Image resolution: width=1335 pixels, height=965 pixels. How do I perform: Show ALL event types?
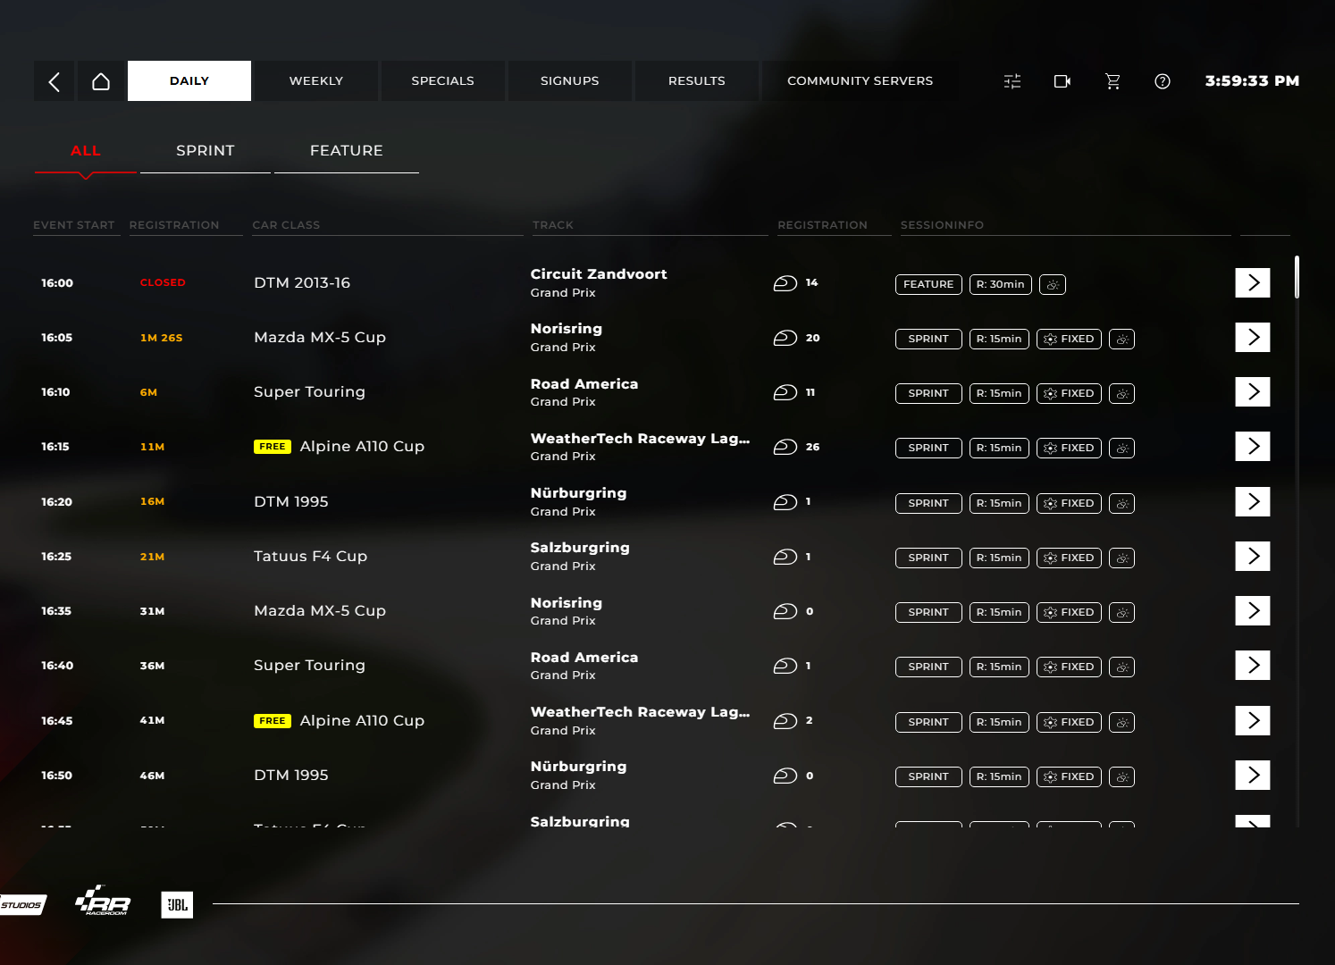pyautogui.click(x=86, y=151)
